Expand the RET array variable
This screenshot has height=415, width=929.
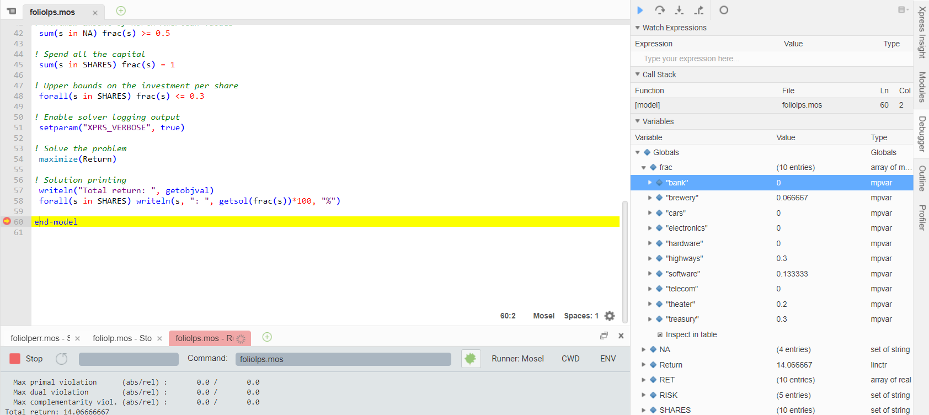(643, 380)
